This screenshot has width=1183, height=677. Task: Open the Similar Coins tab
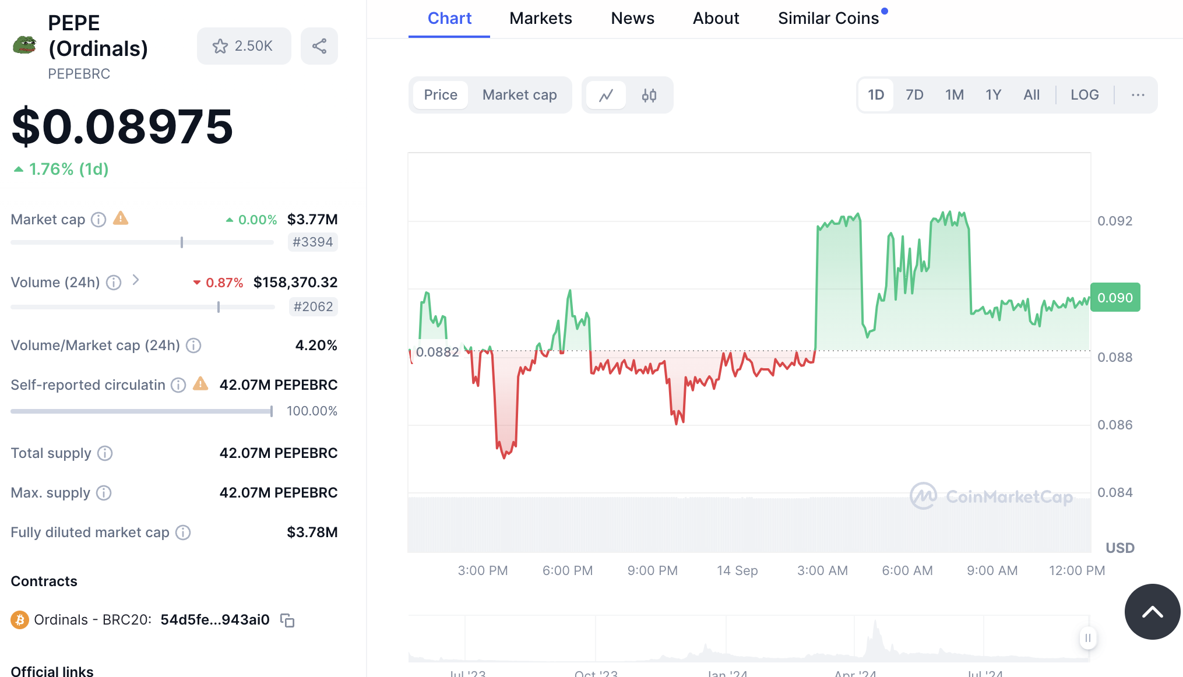[828, 19]
